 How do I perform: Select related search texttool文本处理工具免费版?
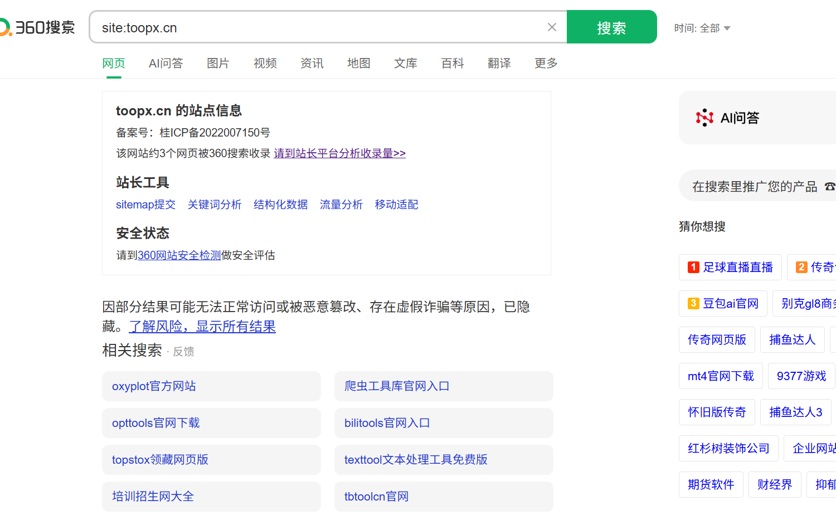(x=444, y=460)
